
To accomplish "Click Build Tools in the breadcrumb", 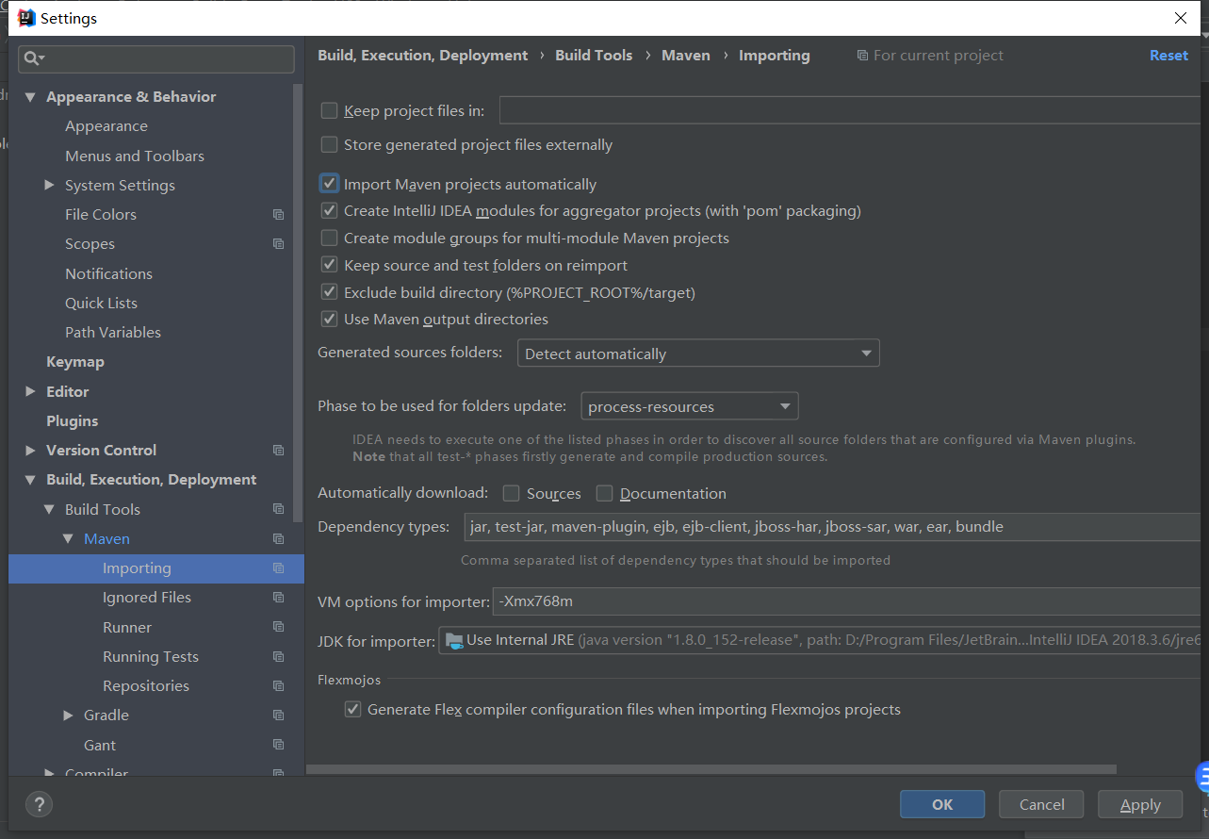I will tap(594, 56).
